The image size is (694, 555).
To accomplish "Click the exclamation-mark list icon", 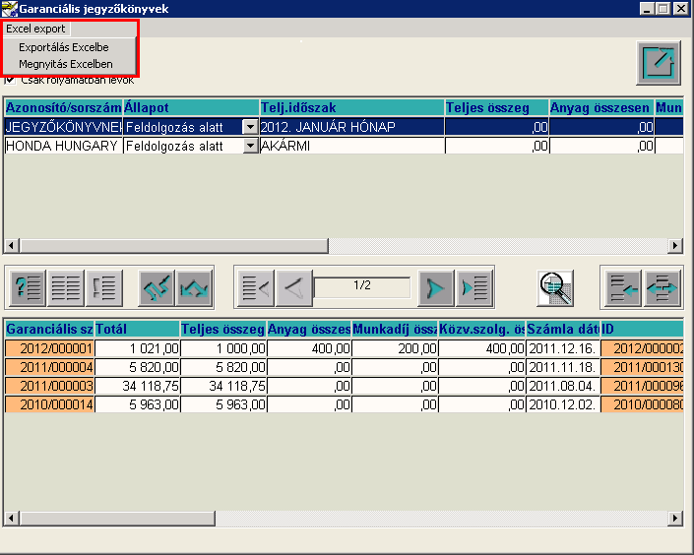I will click(x=104, y=288).
